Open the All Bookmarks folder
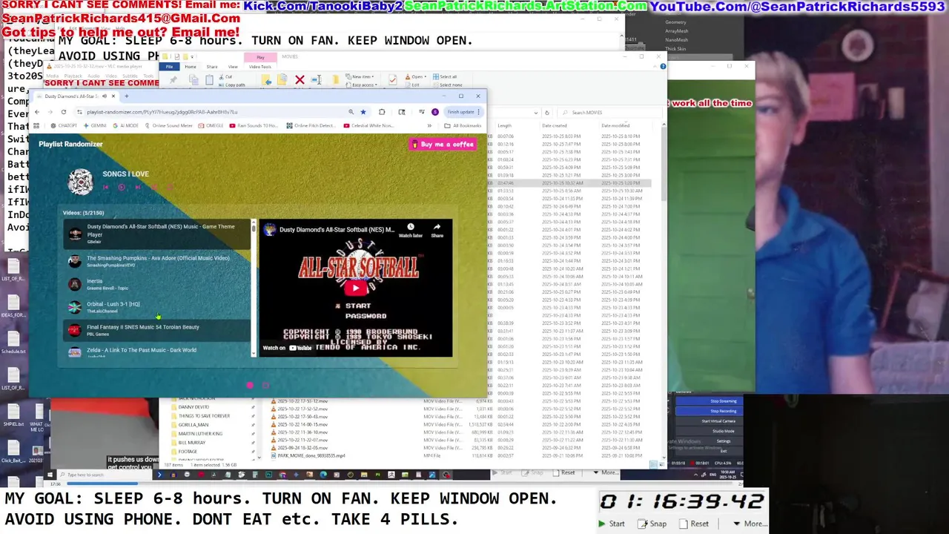The width and height of the screenshot is (949, 534). (463, 125)
